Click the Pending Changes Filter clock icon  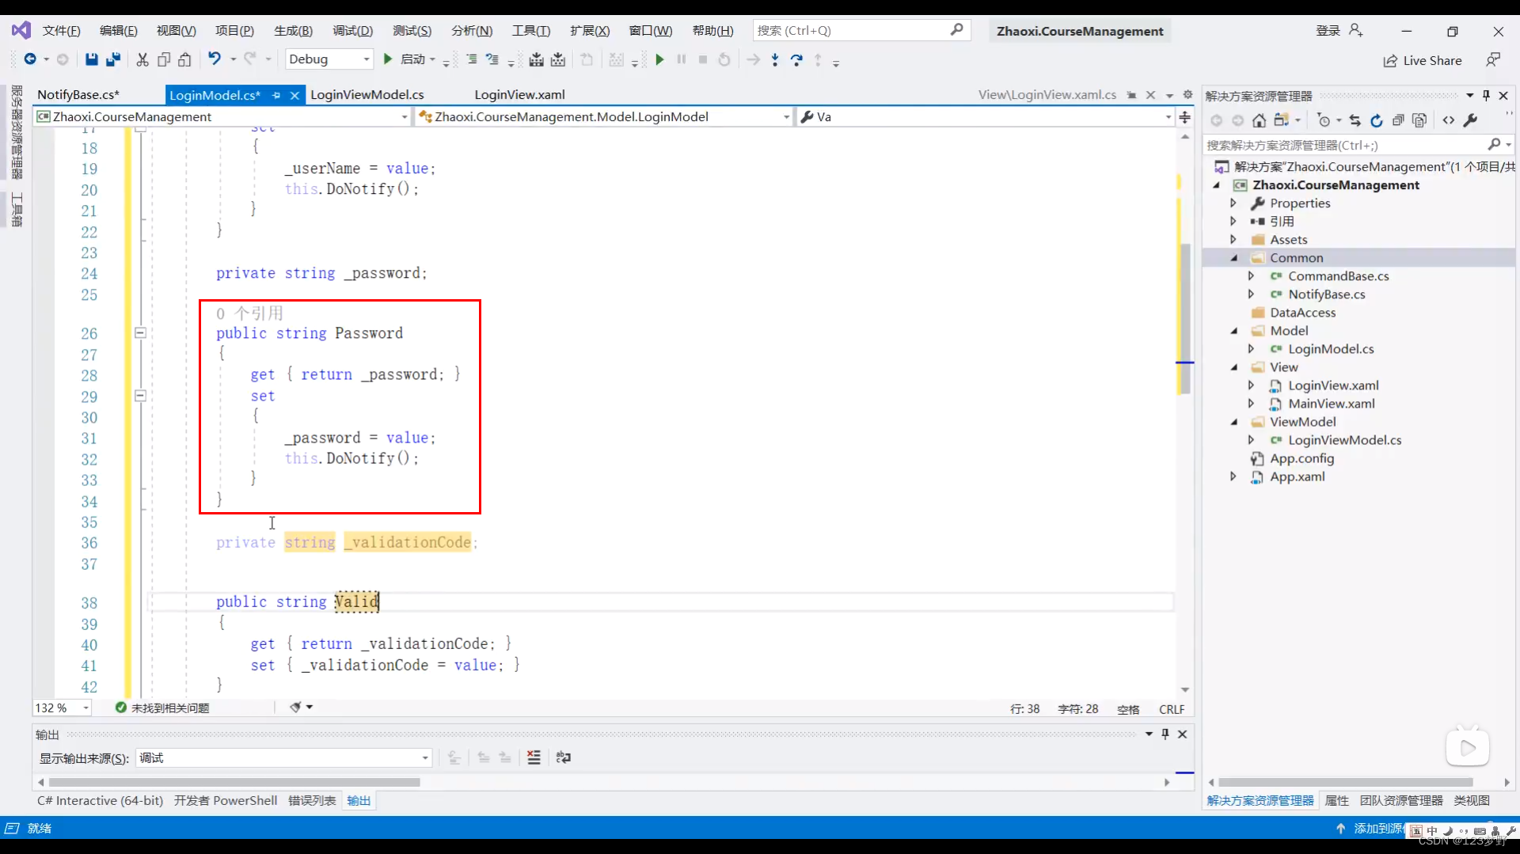[x=1324, y=120]
